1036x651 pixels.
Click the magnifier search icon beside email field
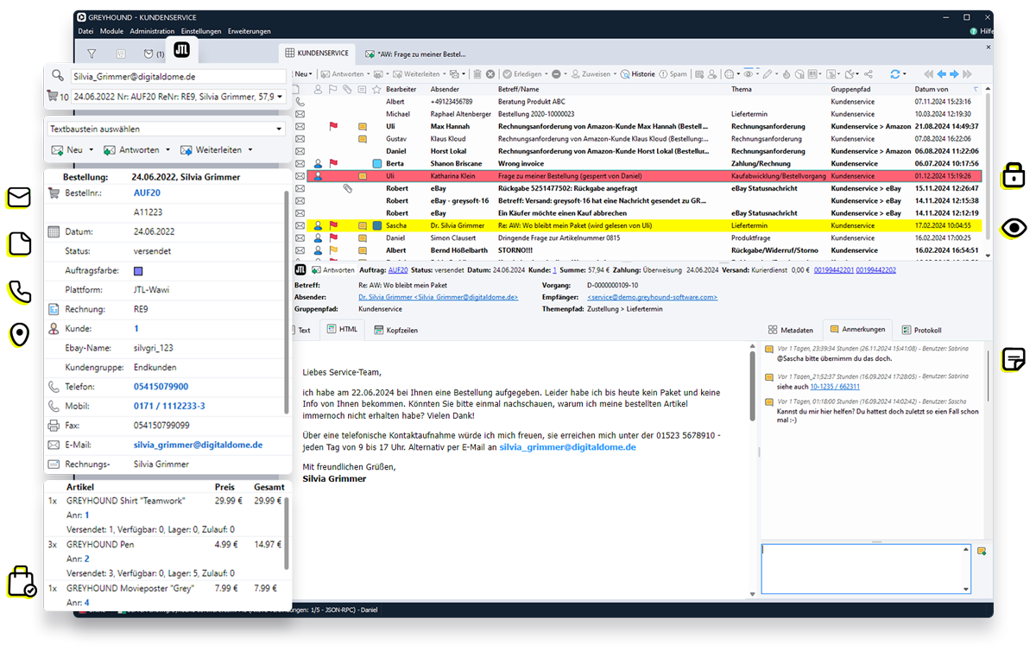(x=58, y=76)
